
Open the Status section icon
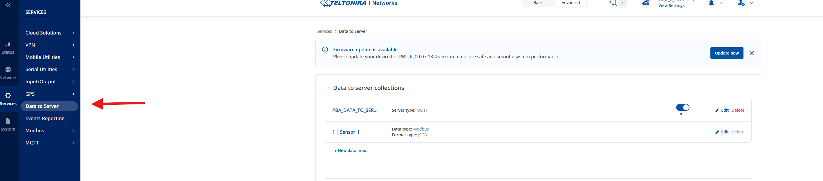[8, 44]
